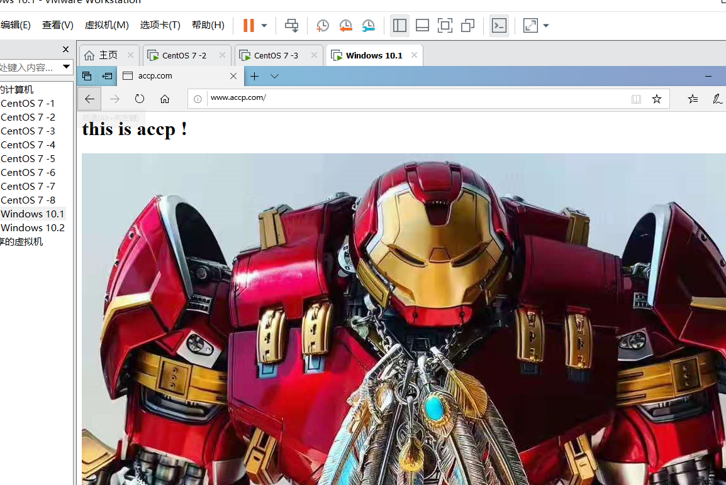
Task: Click the "this is accp !" heading
Action: coord(135,129)
